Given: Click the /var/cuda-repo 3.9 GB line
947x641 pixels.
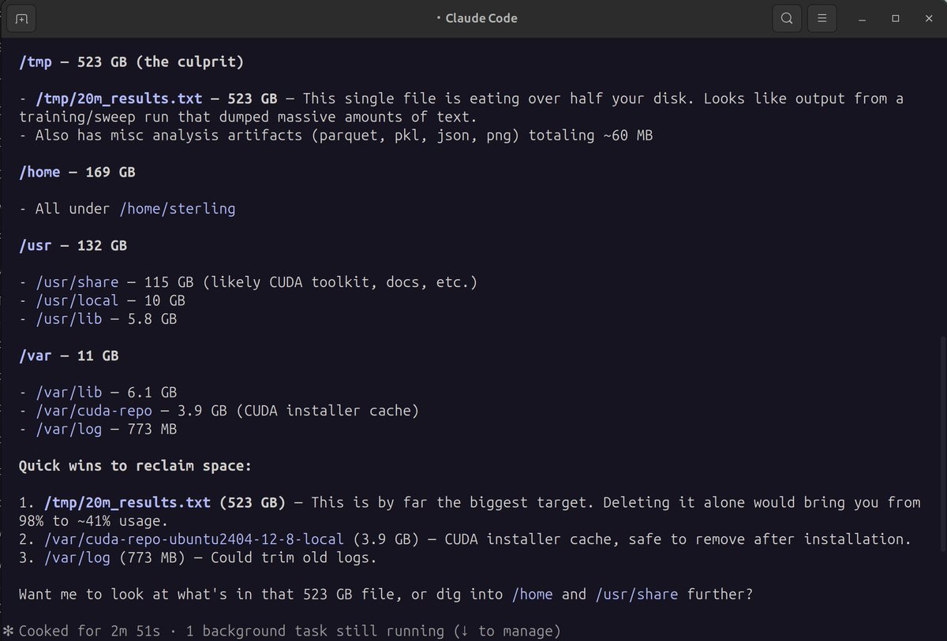Looking at the screenshot, I should [219, 411].
